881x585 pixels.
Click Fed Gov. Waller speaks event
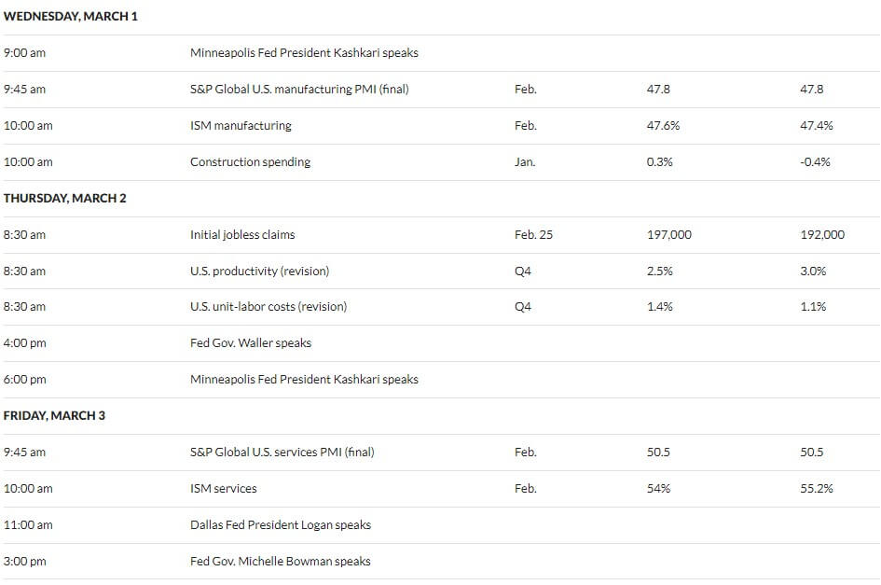point(251,343)
